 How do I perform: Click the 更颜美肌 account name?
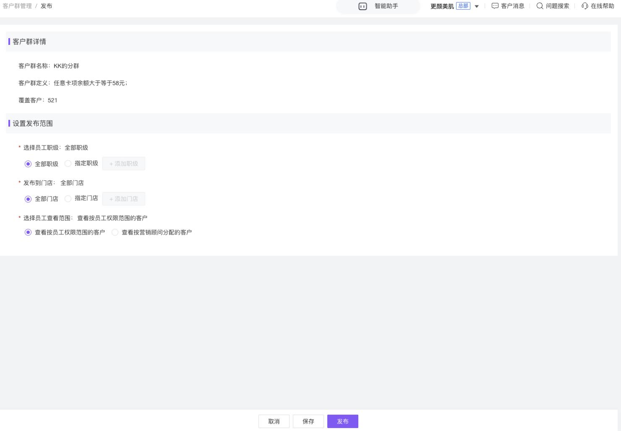coord(442,6)
